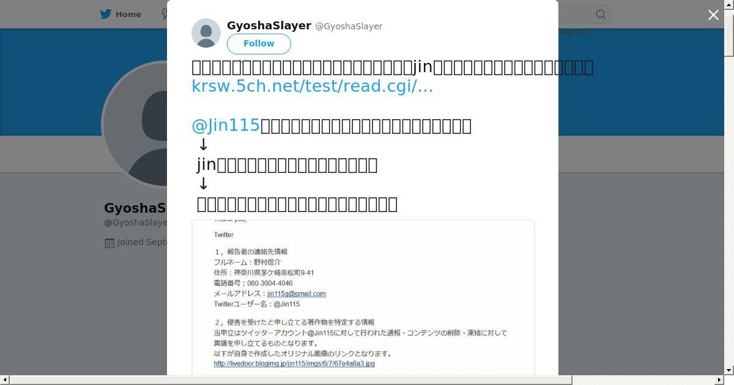The image size is (734, 385).
Task: Click the Twitter bird Home icon
Action: pyautogui.click(x=106, y=14)
